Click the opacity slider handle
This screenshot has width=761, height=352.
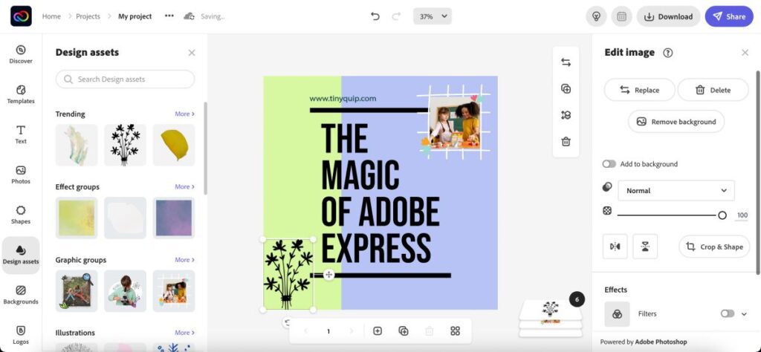coord(722,215)
